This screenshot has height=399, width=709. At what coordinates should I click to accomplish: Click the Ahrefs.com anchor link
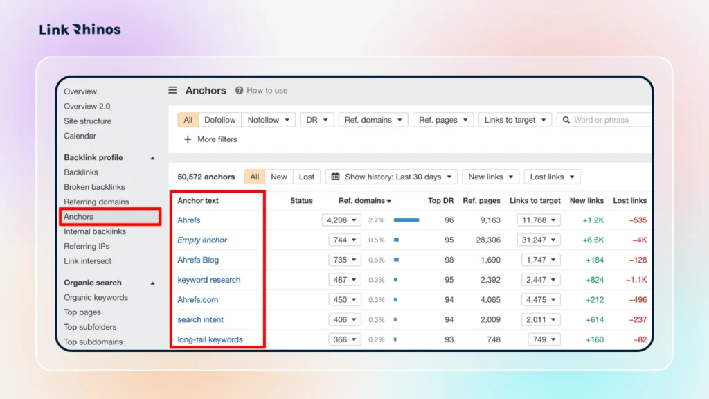[197, 300]
